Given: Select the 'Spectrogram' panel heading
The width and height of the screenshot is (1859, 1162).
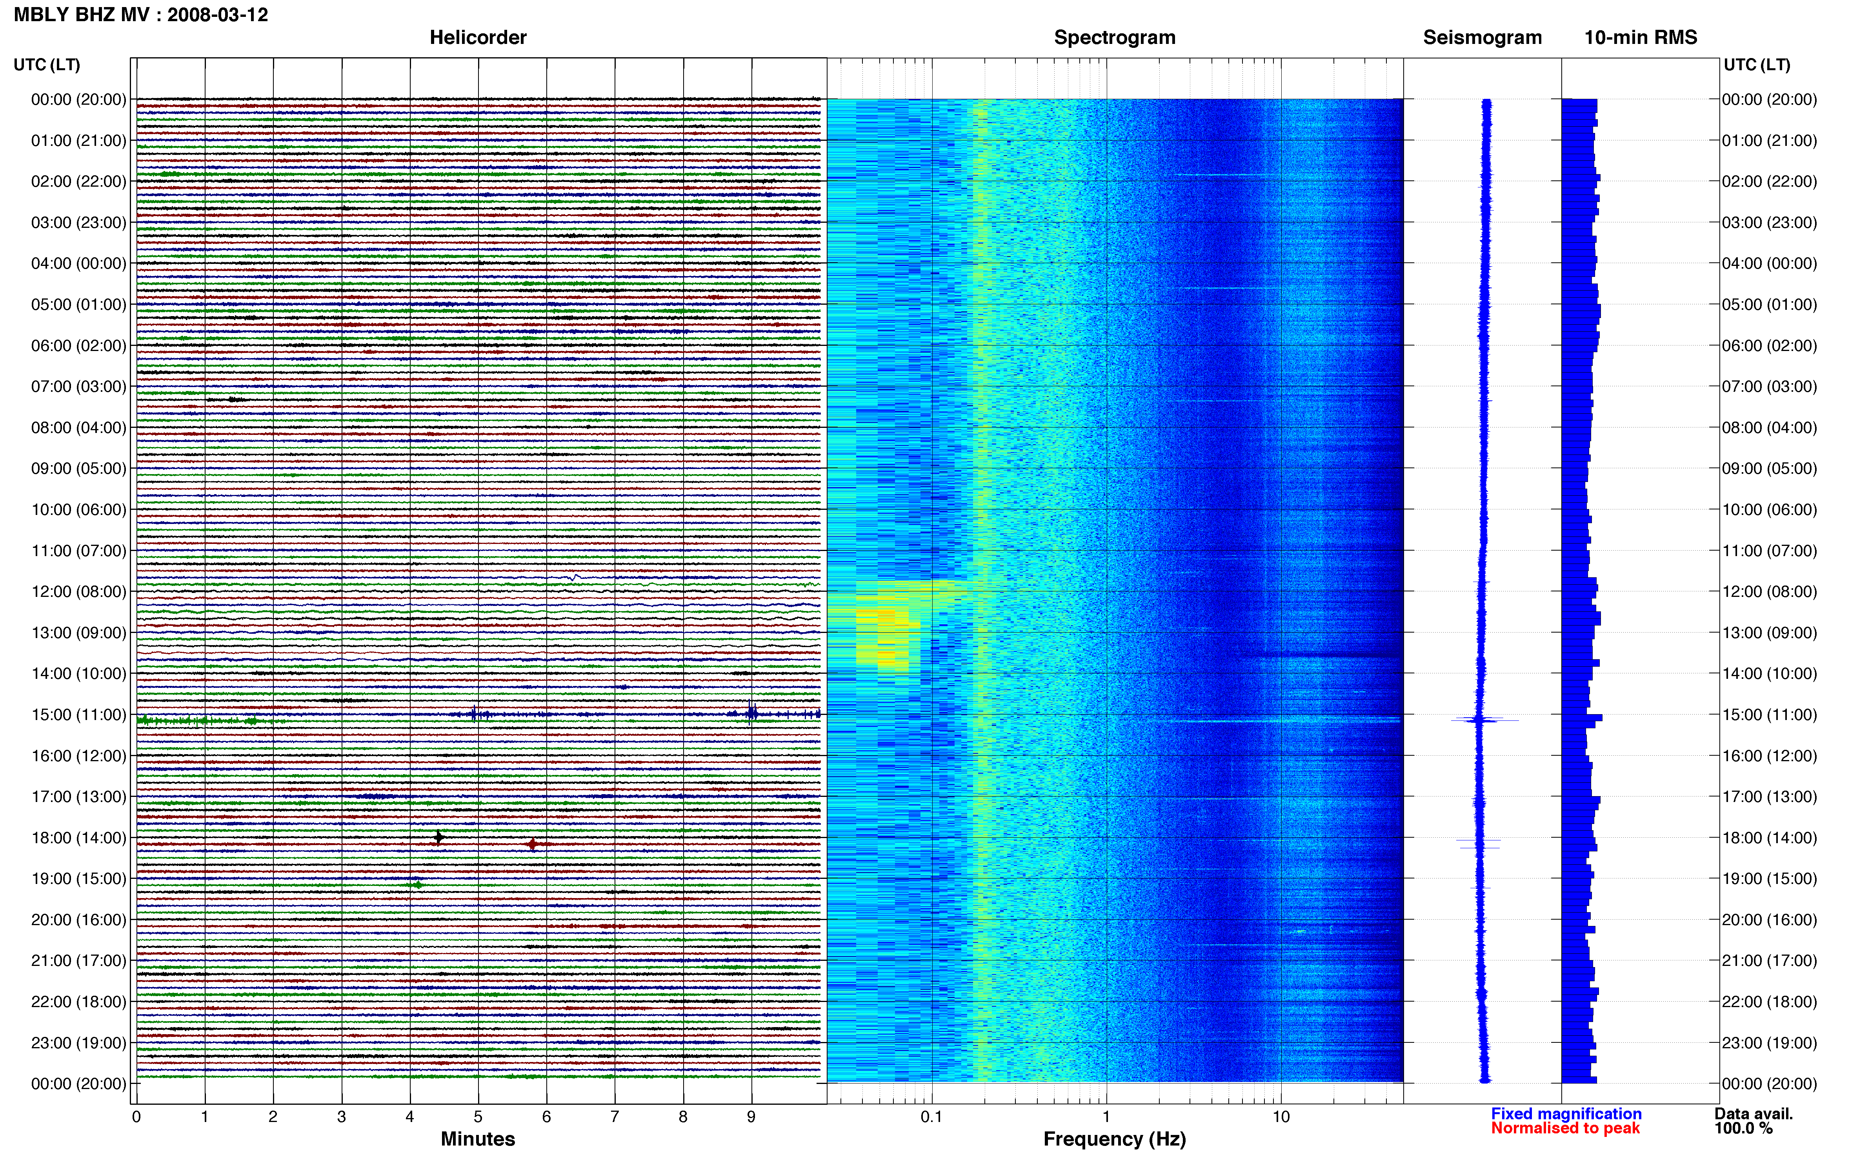Looking at the screenshot, I should click(1114, 37).
